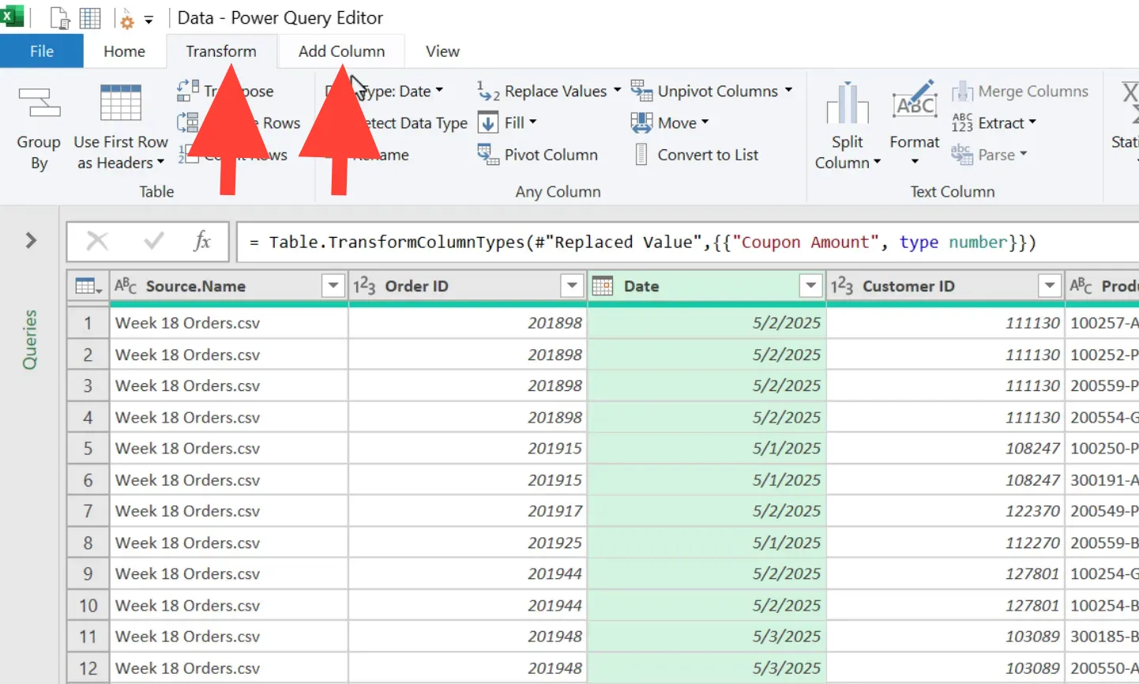This screenshot has height=684, width=1139.
Task: Switch to the Home tab
Action: [x=124, y=51]
